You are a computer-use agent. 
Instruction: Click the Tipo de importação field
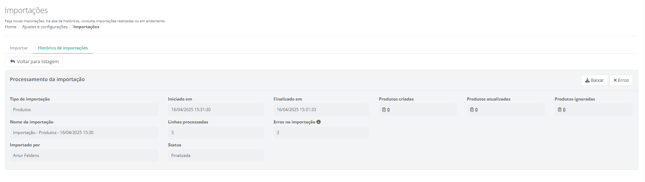click(84, 110)
